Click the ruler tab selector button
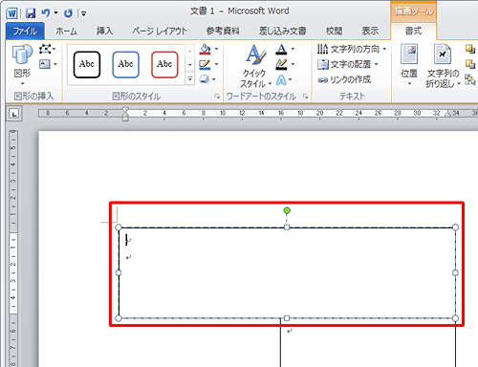 [x=13, y=114]
